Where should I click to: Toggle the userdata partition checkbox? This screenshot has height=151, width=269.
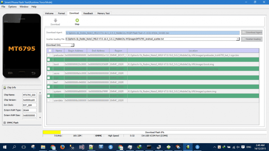49,100
